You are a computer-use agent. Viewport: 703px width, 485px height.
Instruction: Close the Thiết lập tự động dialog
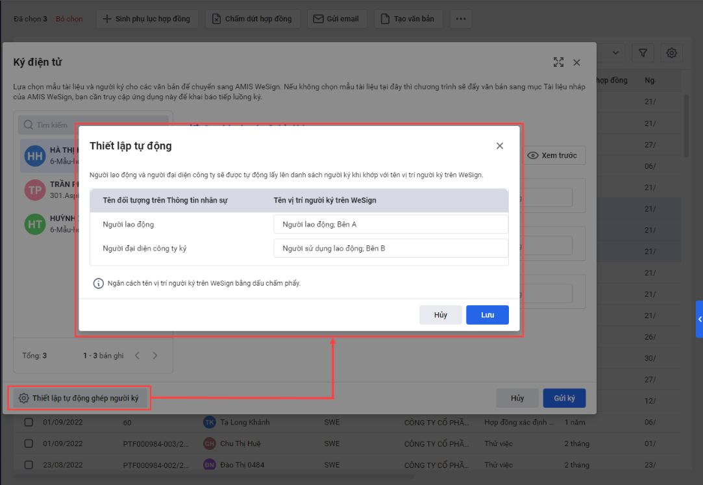tap(499, 145)
